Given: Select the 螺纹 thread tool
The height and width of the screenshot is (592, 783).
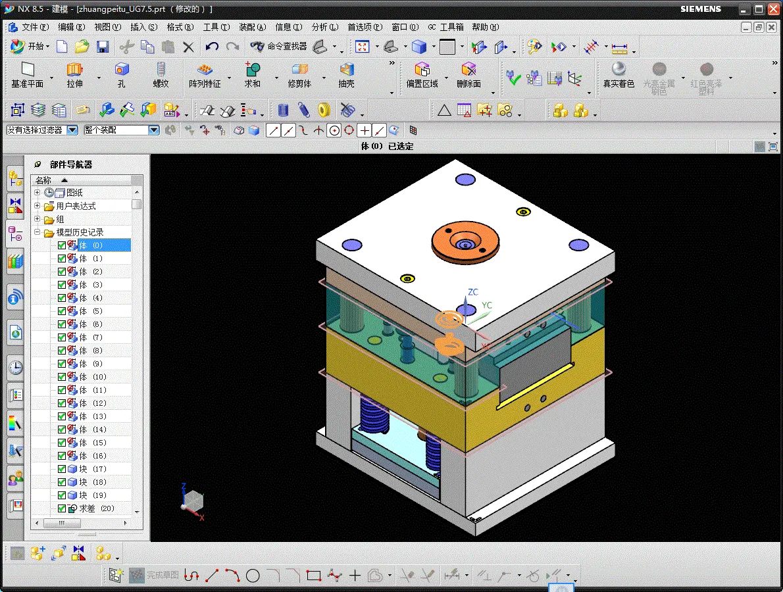Looking at the screenshot, I should tap(161, 75).
